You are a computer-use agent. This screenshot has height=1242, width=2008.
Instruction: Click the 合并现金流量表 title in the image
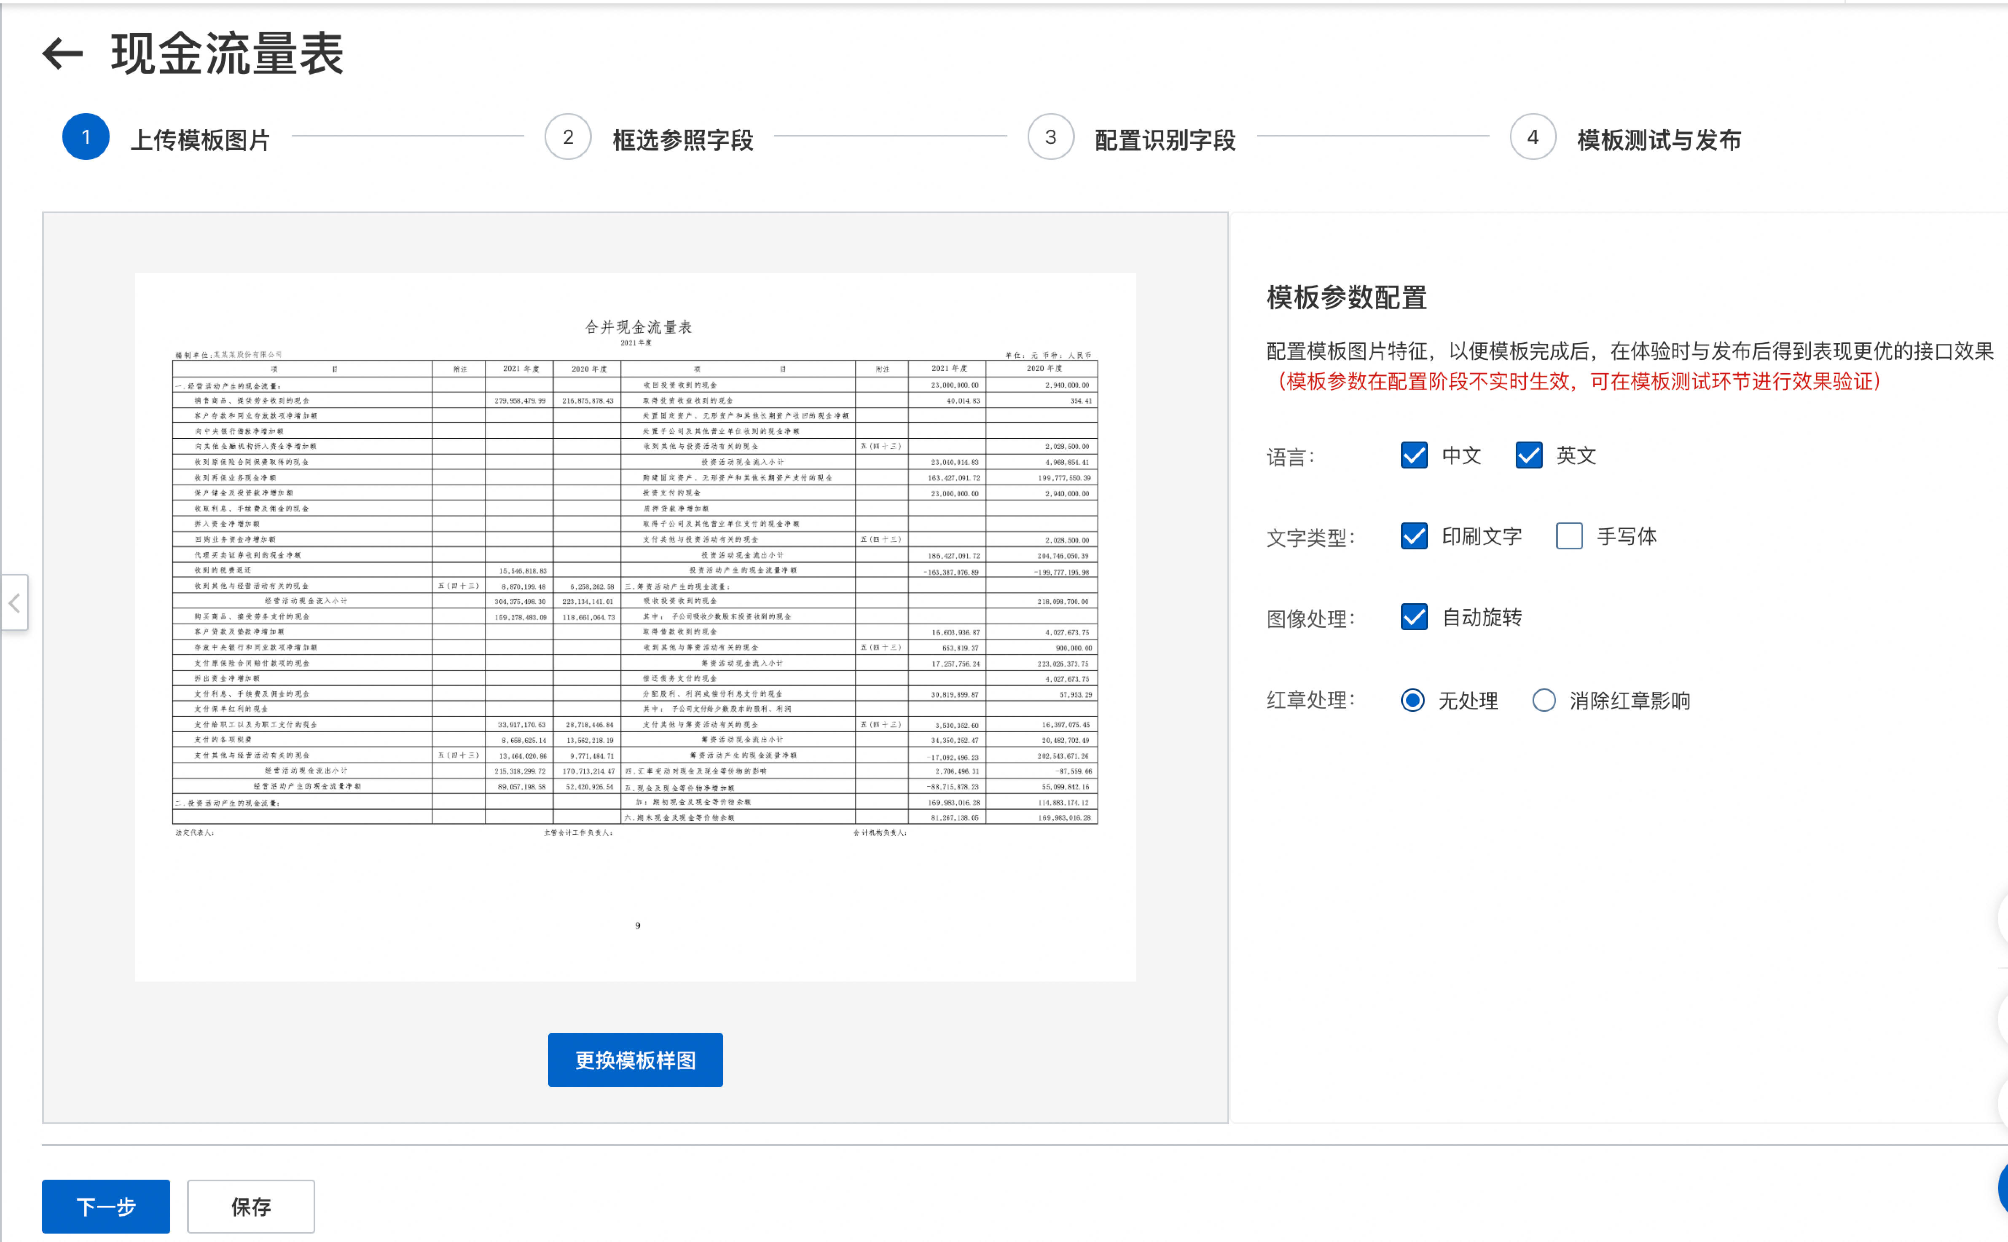click(x=639, y=328)
